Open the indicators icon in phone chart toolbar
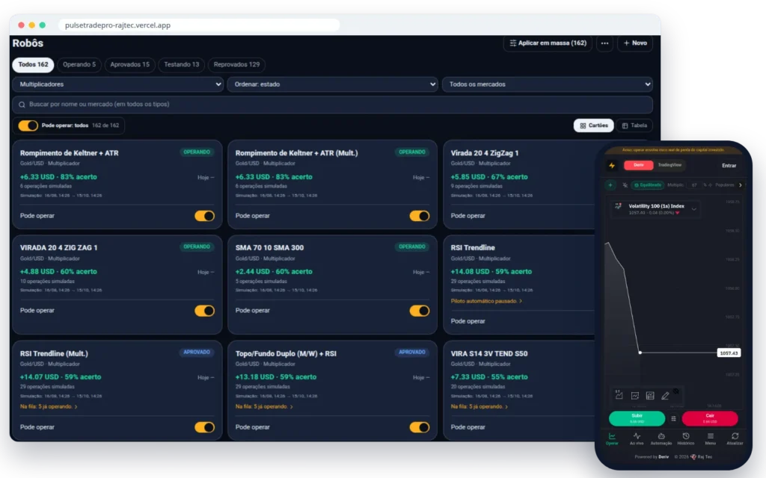This screenshot has width=766, height=478. point(634,396)
